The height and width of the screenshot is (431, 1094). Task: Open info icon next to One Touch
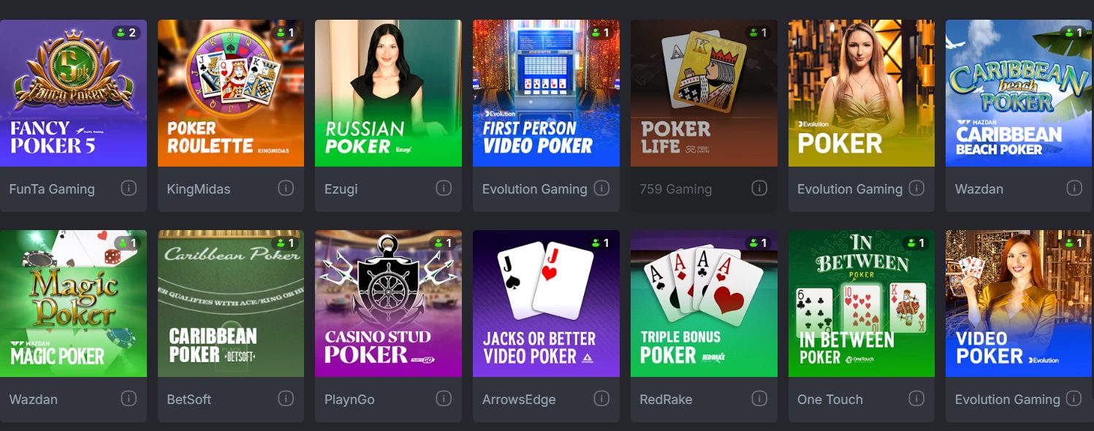916,399
